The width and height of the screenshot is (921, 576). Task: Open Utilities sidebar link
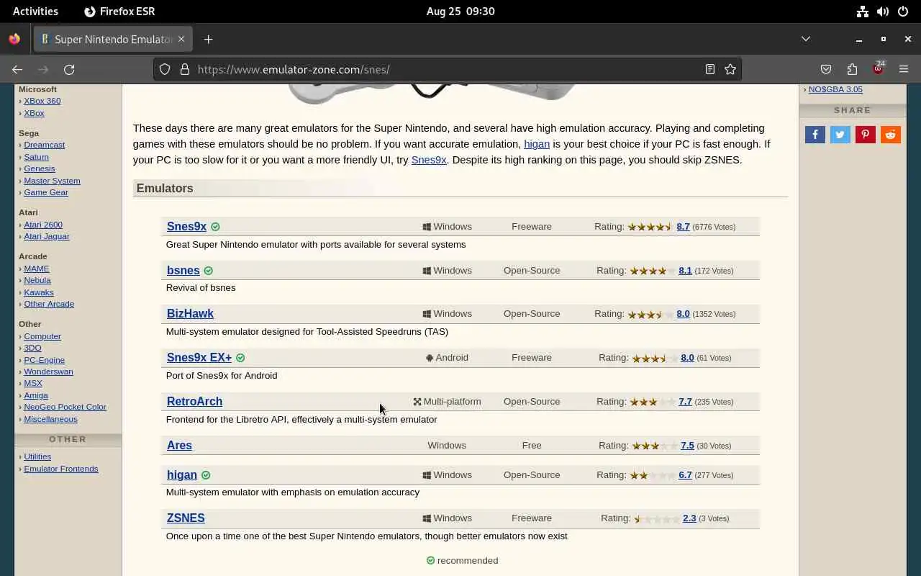37,456
